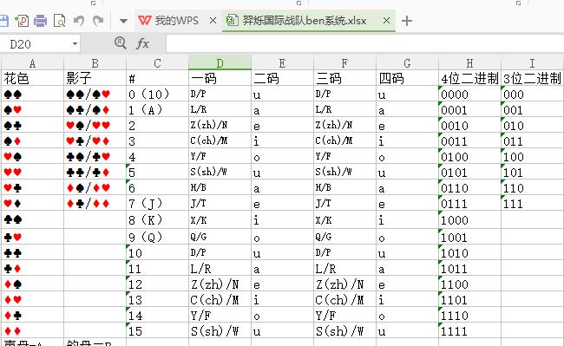This screenshot has height=346, width=564.
Task: Expand the quick access toolbar dropdown arrow
Action: (x=123, y=21)
